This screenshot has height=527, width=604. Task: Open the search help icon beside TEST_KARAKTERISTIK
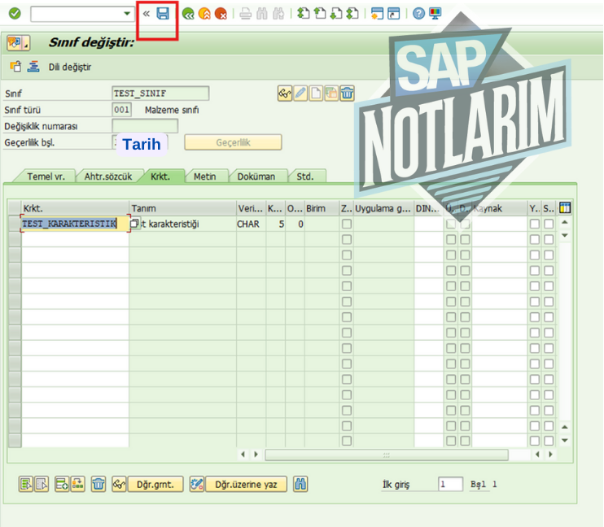[x=134, y=224]
